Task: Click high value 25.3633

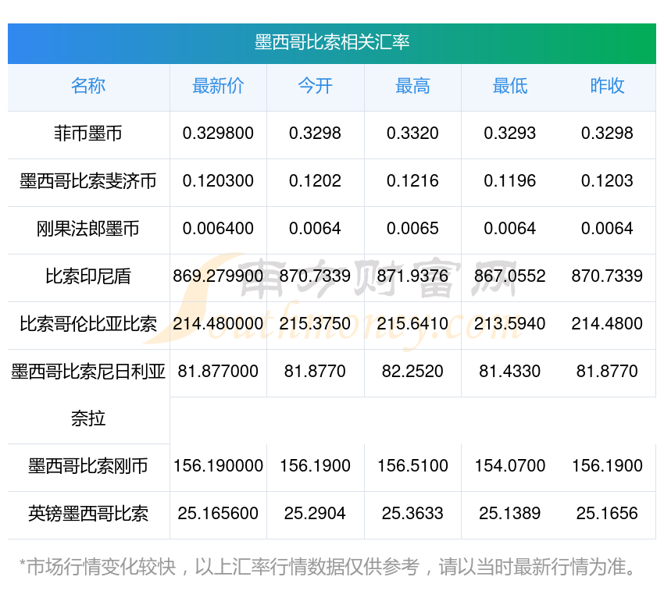Action: pyautogui.click(x=412, y=514)
